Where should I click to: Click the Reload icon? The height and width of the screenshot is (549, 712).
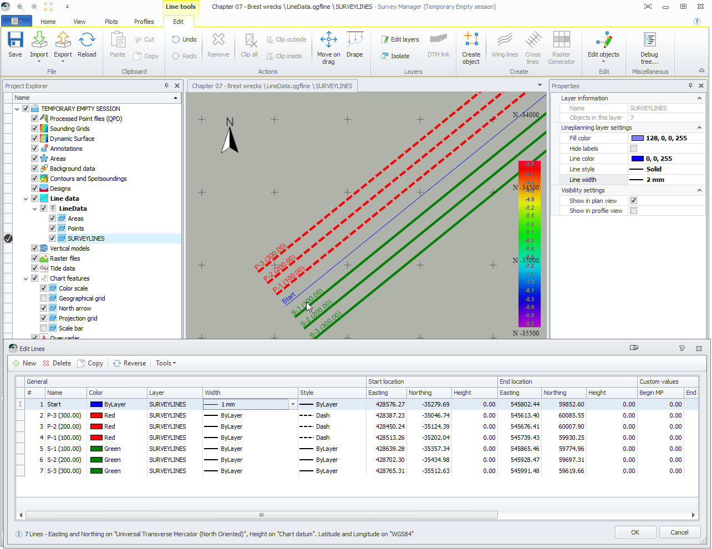point(87,44)
